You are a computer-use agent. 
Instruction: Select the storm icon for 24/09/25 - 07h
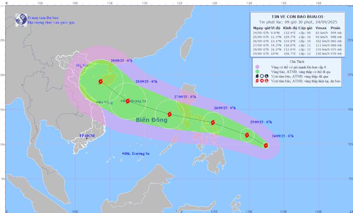(266, 145)
